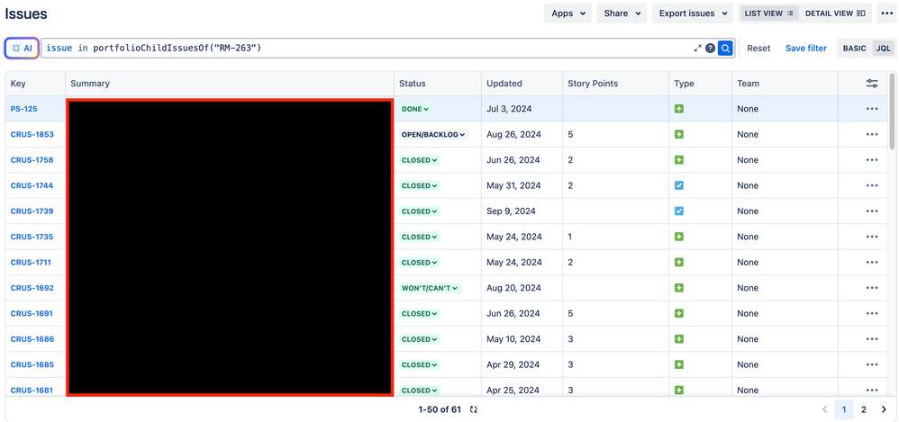Switch to List View

pyautogui.click(x=769, y=13)
